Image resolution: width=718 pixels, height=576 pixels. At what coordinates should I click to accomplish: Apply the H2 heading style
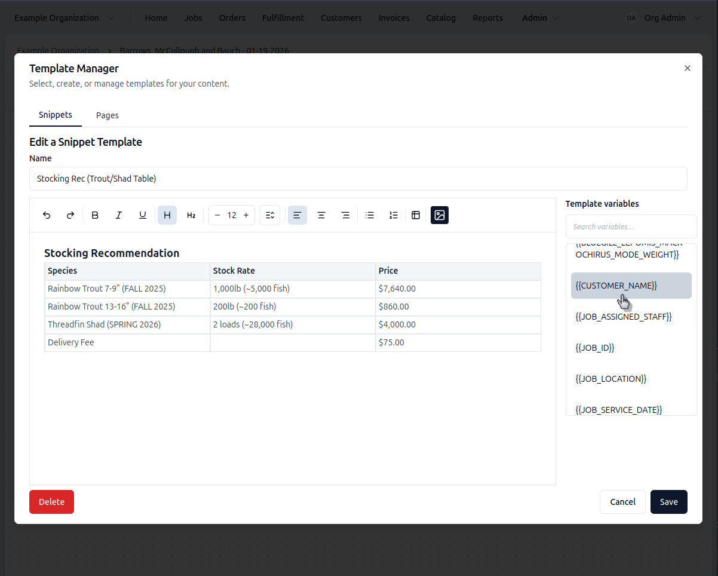[191, 215]
